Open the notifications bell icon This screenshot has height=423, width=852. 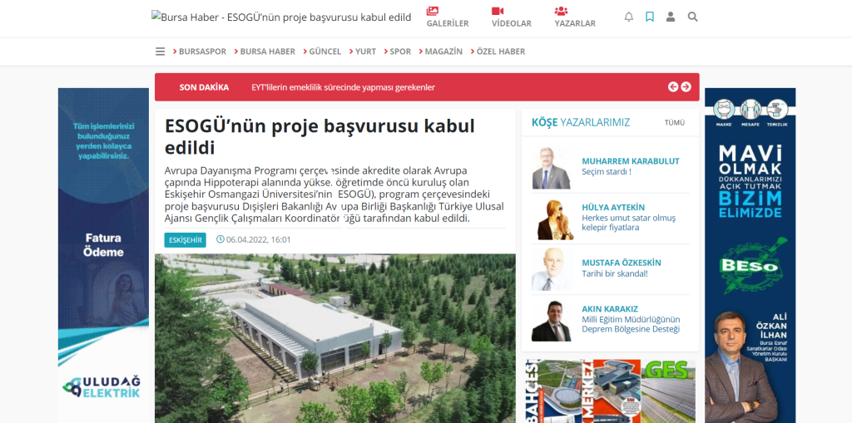629,17
